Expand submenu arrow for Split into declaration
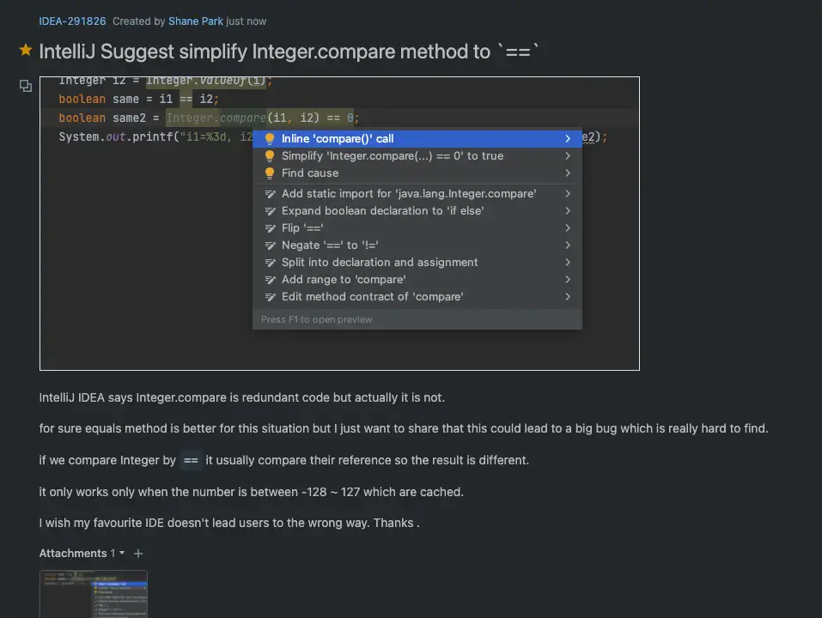 568,263
